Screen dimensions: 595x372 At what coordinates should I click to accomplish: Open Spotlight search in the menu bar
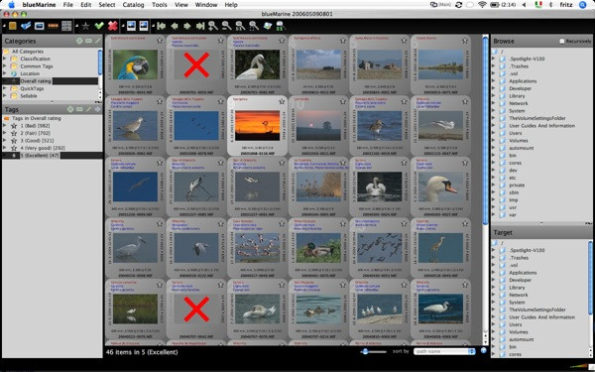[x=582, y=5]
